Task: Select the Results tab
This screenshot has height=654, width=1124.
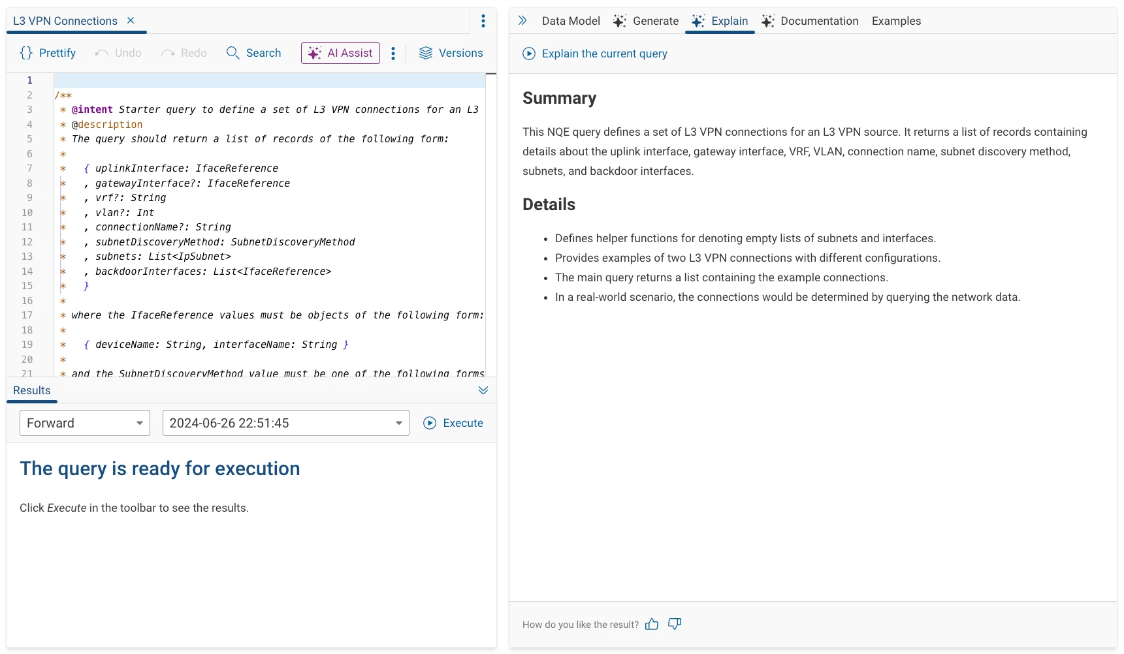Action: pyautogui.click(x=31, y=390)
